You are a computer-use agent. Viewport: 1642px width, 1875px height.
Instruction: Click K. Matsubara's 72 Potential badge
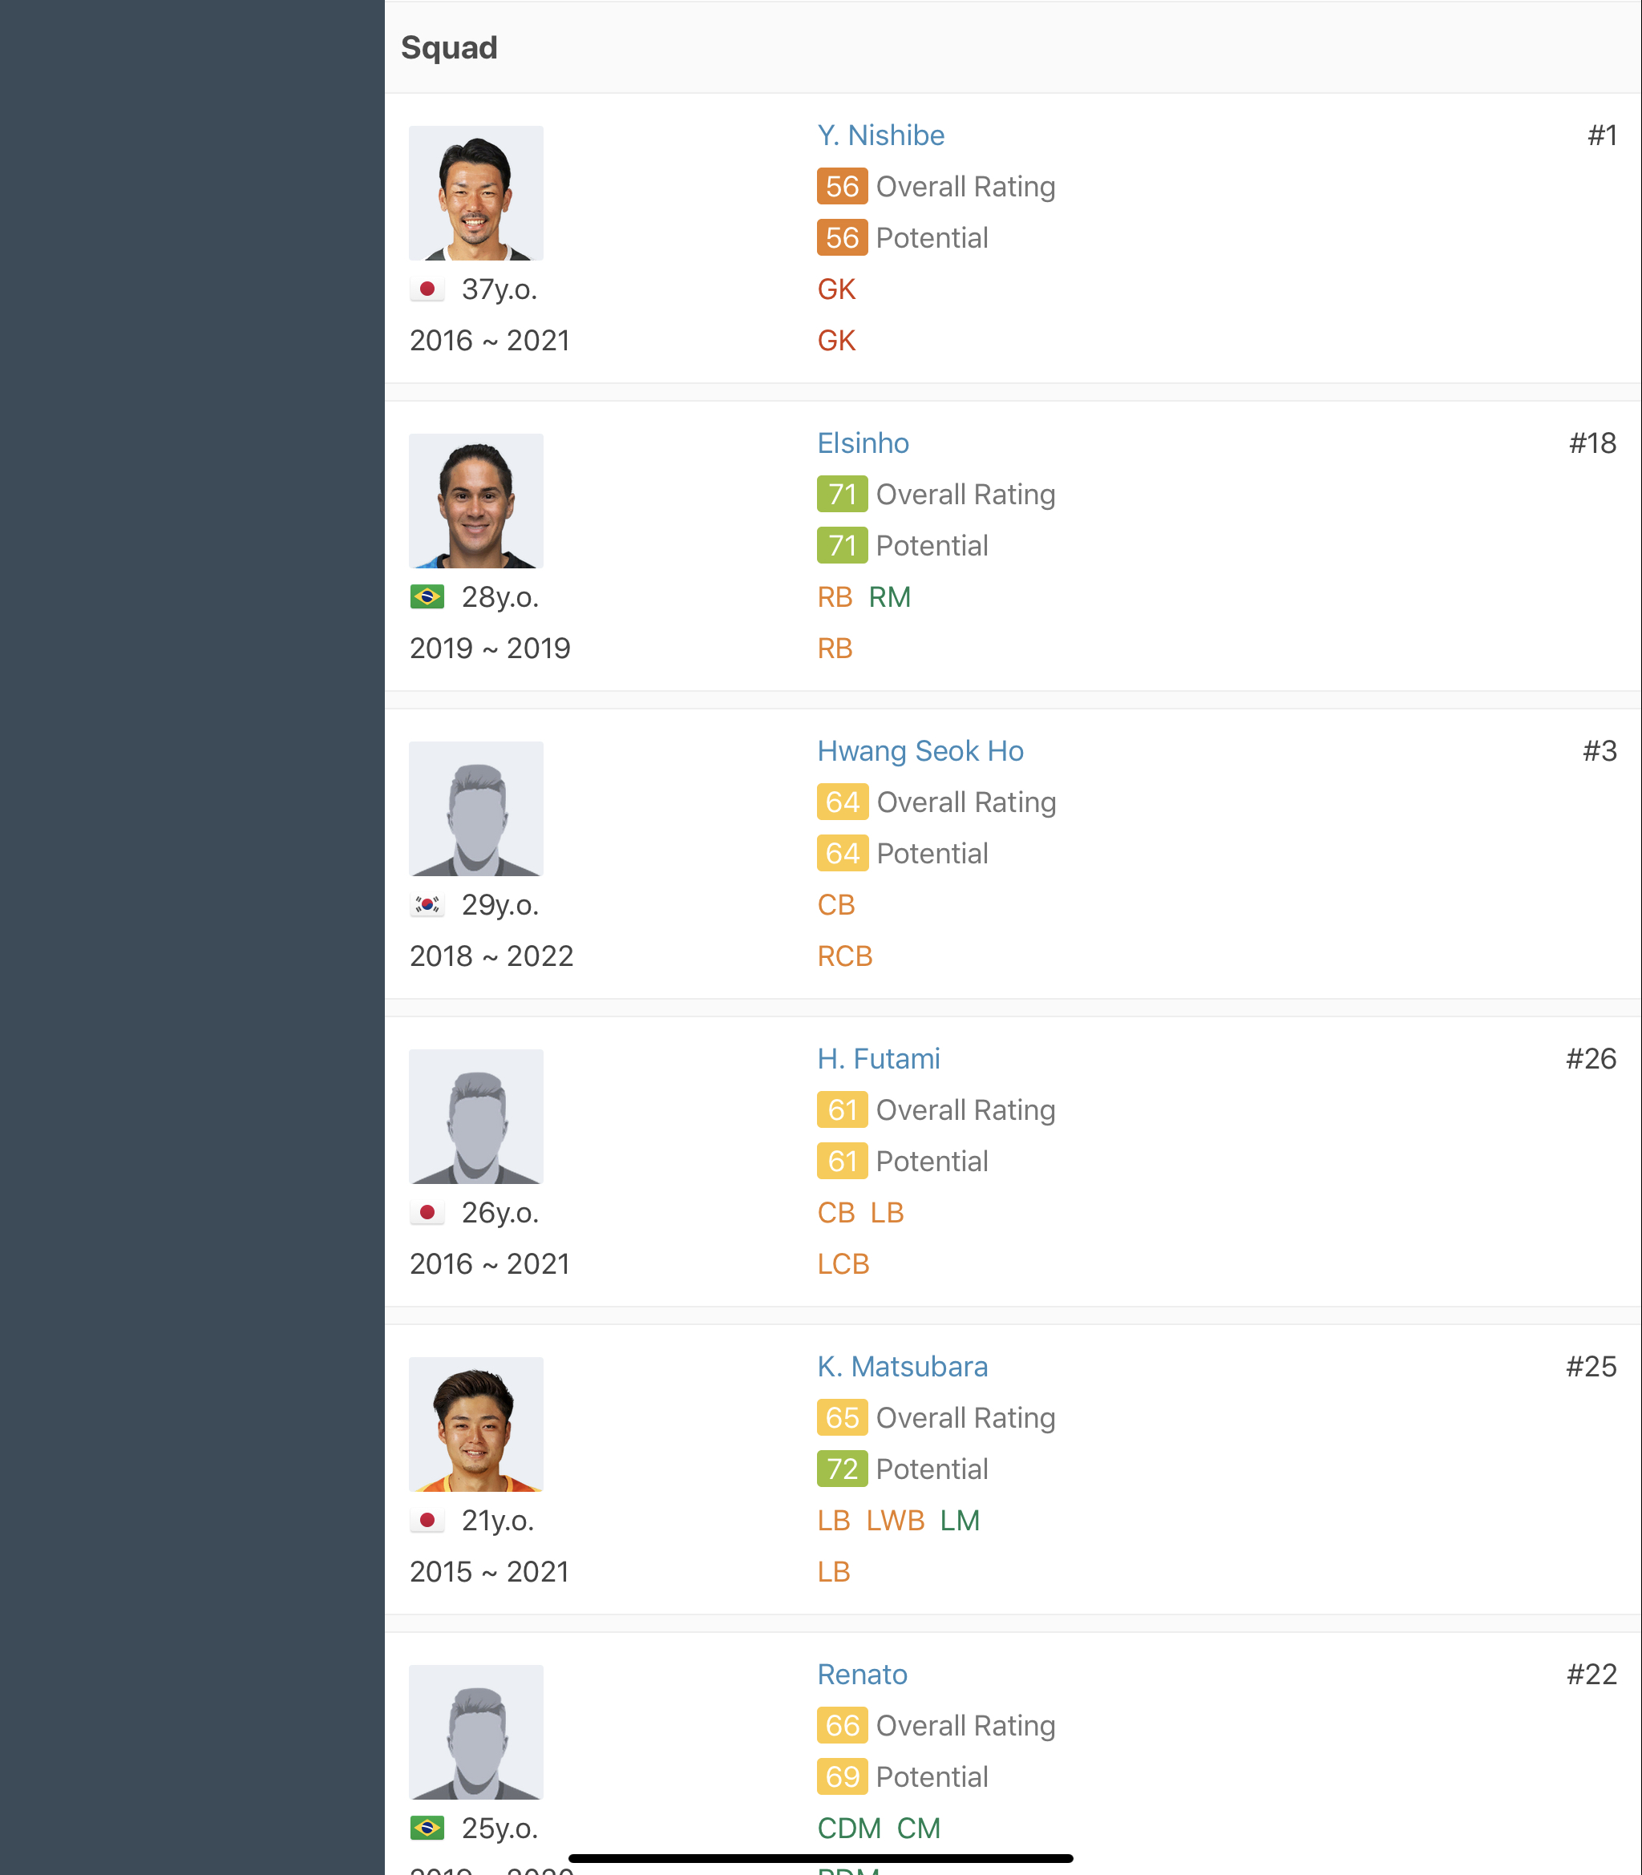coord(841,1469)
